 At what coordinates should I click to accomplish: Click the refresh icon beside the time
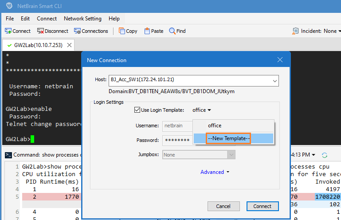325,155
